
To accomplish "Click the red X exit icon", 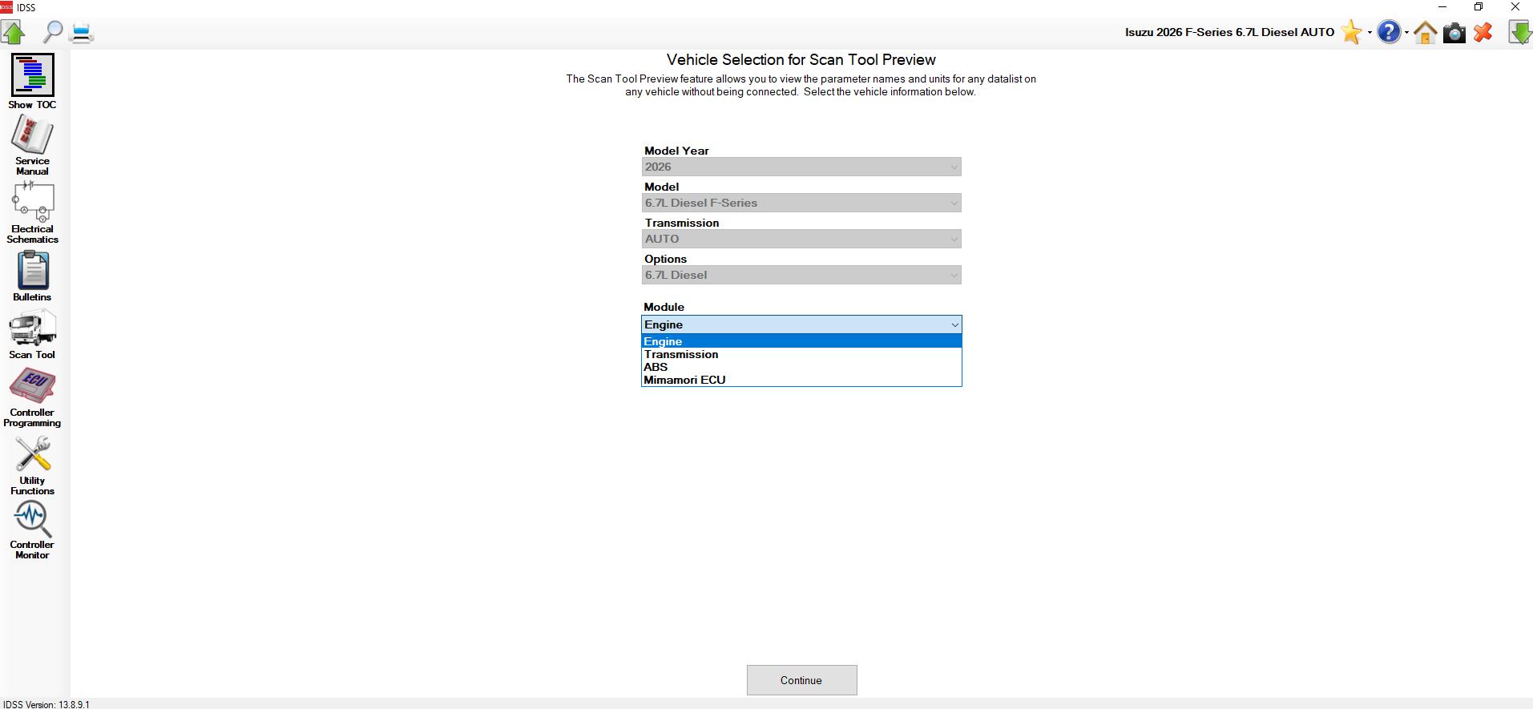I will (1483, 32).
